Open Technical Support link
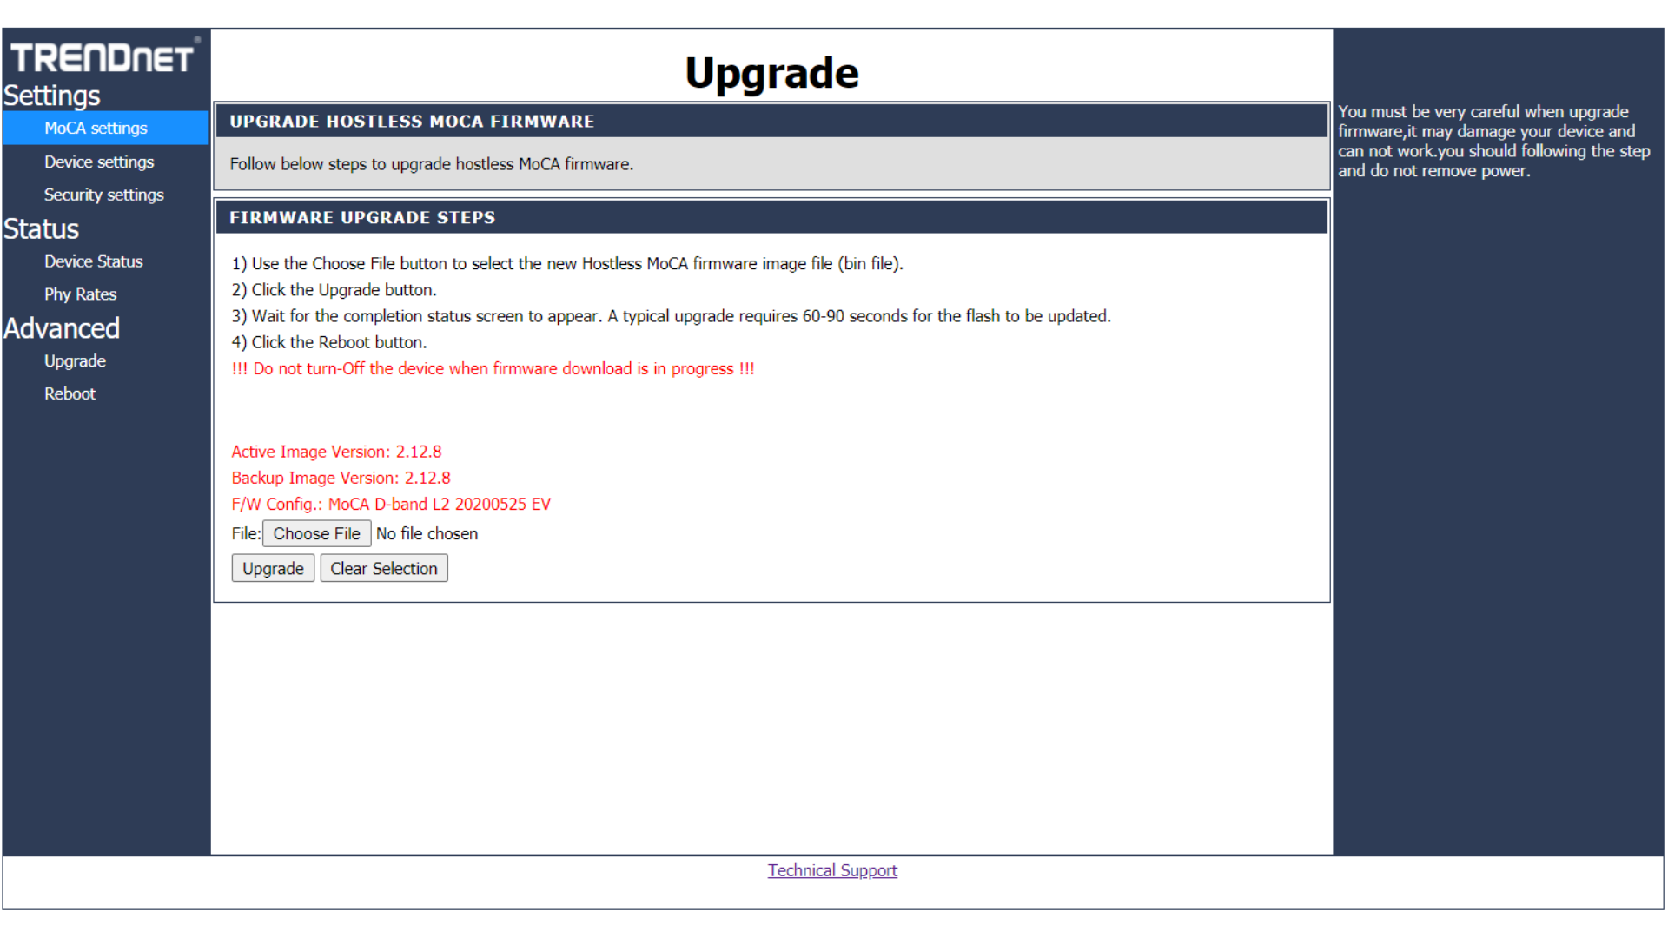 tap(831, 871)
